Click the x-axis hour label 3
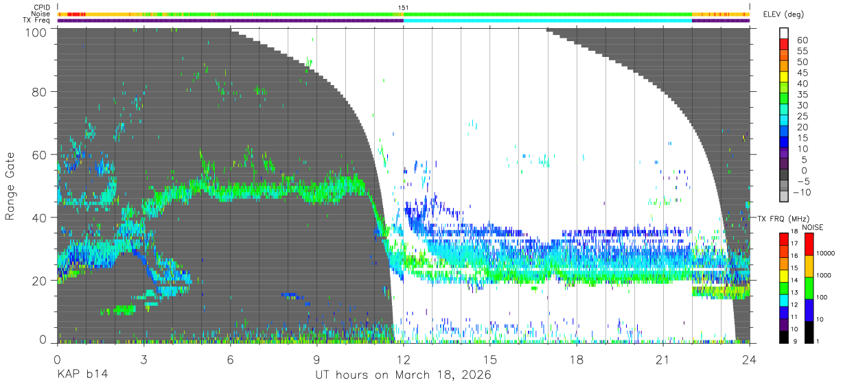 coord(143,359)
